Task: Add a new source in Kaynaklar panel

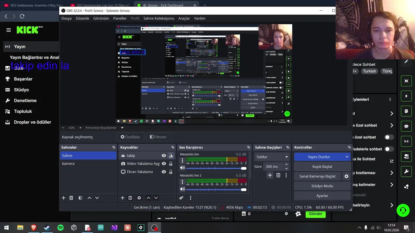Action: (123, 198)
